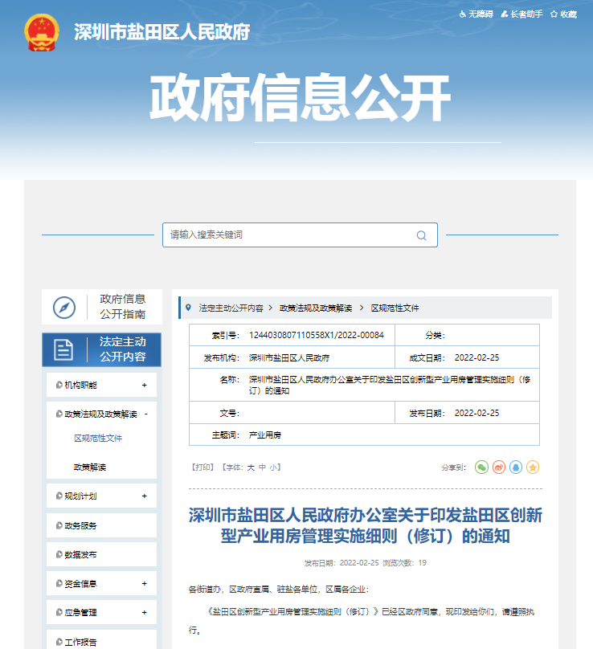Screen dimensions: 593x649
Task: Expand 机构职能 with the plus sign
Action: pyautogui.click(x=144, y=385)
